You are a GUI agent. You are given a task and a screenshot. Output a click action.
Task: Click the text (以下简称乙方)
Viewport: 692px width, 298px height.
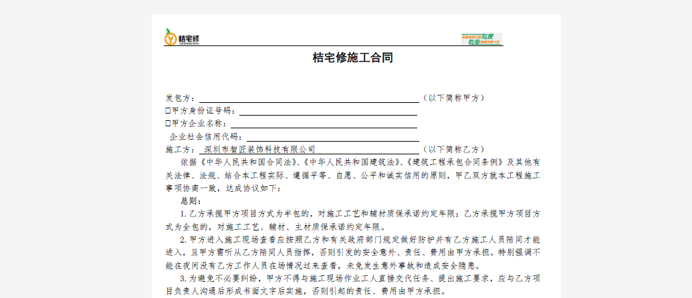[455, 149]
